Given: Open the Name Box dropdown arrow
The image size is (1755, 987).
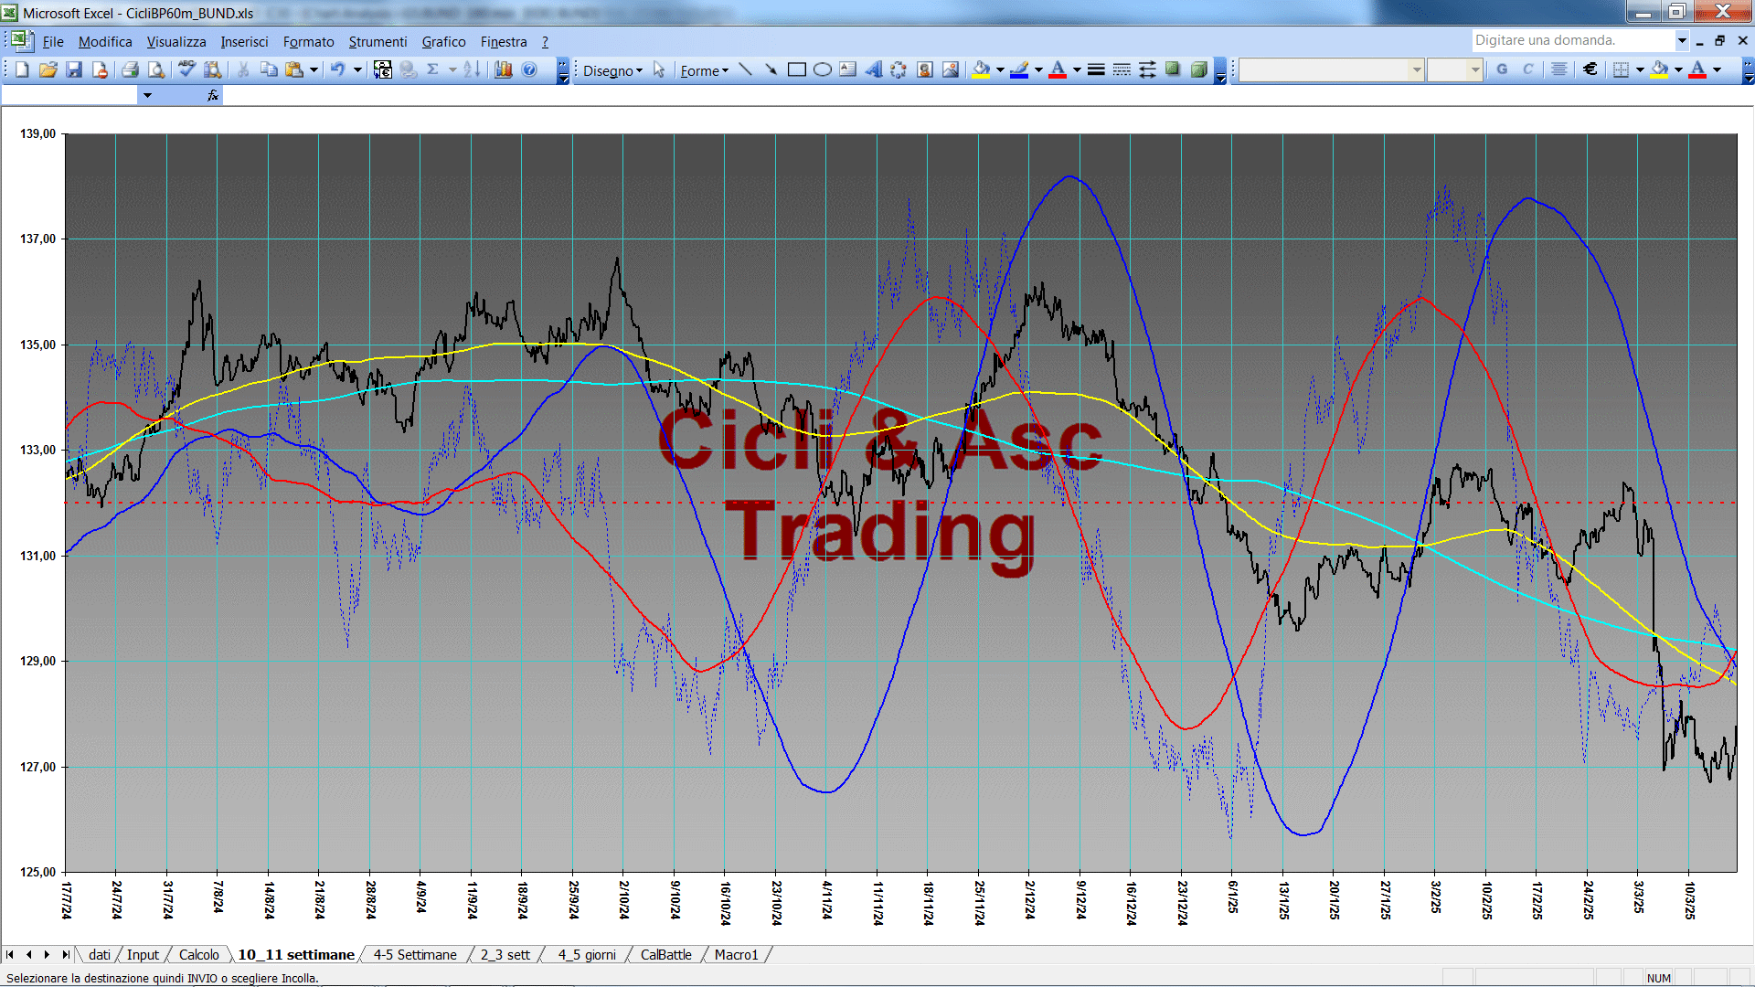Looking at the screenshot, I should (x=146, y=95).
